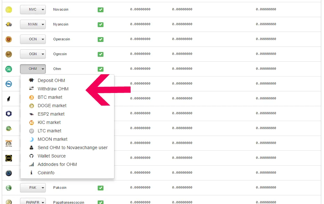Screen dimensions: 324x204
Task: Click the Dogecoin icon beside DOGE market
Action: tap(31, 106)
